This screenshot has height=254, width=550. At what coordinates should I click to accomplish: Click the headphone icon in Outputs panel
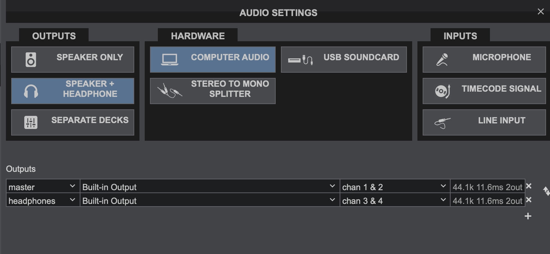(31, 91)
